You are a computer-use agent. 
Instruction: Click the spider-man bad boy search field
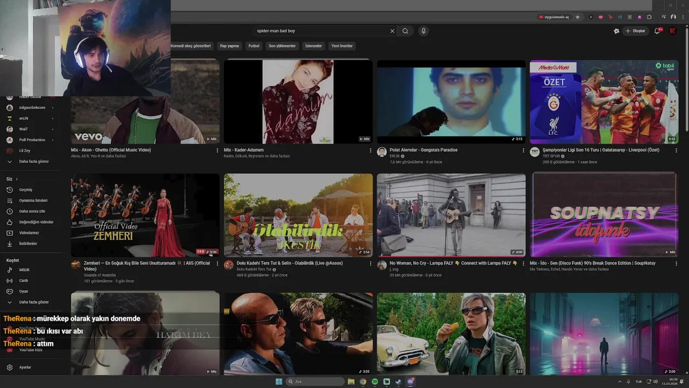[x=320, y=31]
